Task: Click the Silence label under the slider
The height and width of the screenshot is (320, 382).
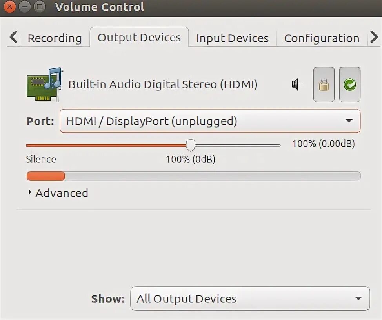Action: (x=41, y=159)
